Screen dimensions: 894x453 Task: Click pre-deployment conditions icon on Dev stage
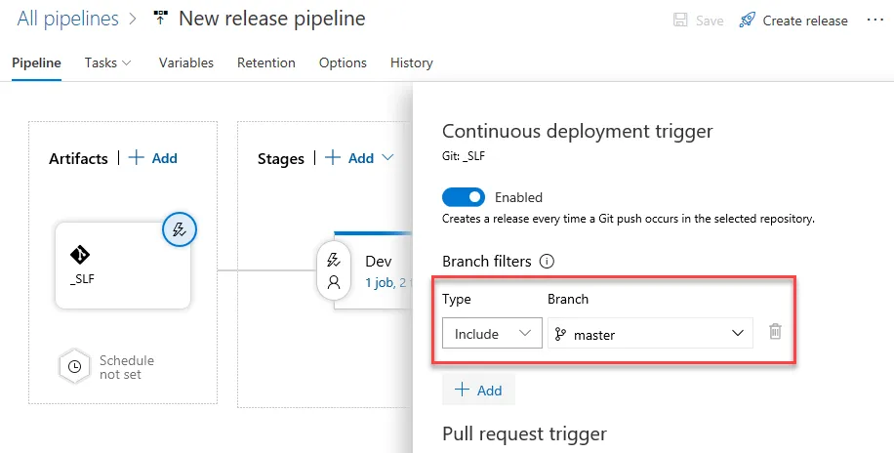click(334, 260)
